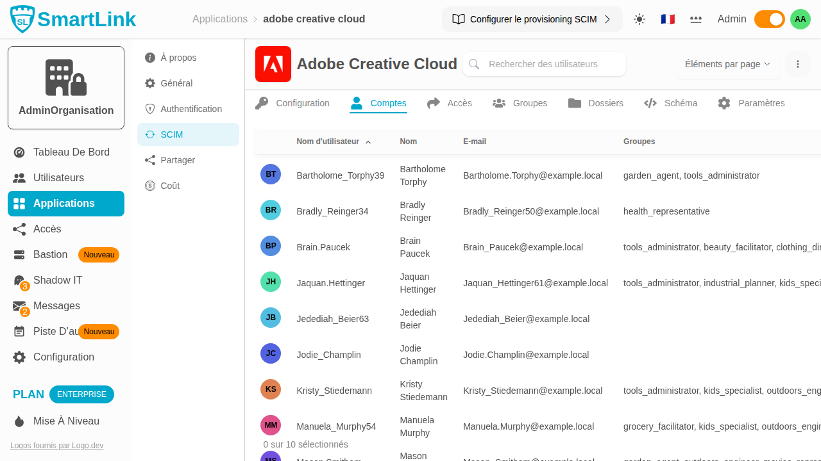Viewport: 821px width, 461px height.
Task: Select the Bartholome_Torphy39 row avatar
Action: (271, 174)
